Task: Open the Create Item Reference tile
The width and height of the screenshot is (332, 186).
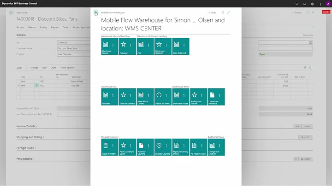Action: pyautogui.click(x=216, y=97)
